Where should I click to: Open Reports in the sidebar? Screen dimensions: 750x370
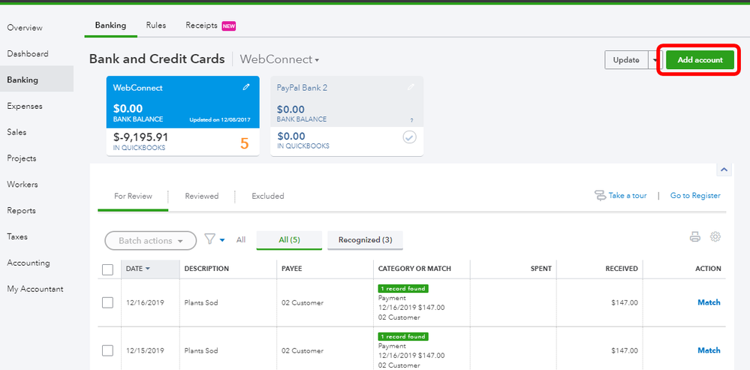coord(21,211)
